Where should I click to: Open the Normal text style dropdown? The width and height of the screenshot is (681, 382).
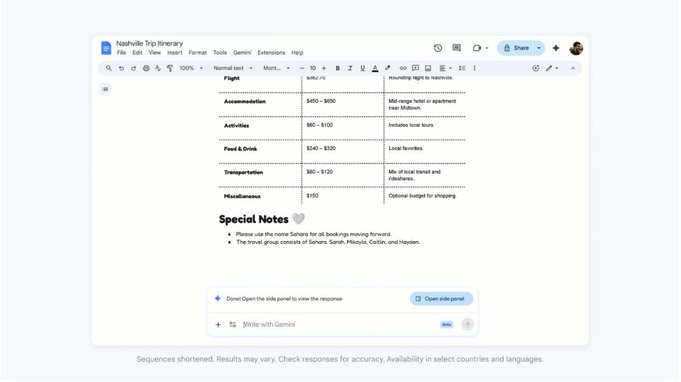tap(233, 68)
